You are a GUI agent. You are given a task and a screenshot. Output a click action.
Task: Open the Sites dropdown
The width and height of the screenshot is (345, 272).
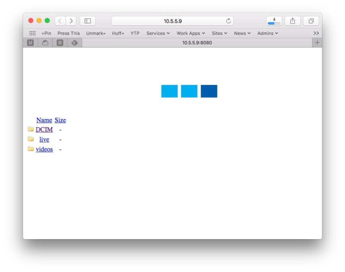coord(219,33)
